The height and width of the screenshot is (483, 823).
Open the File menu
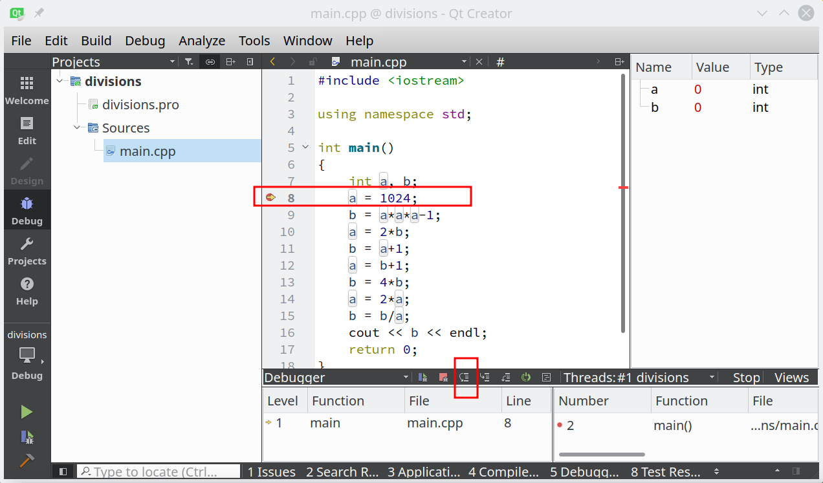click(21, 40)
